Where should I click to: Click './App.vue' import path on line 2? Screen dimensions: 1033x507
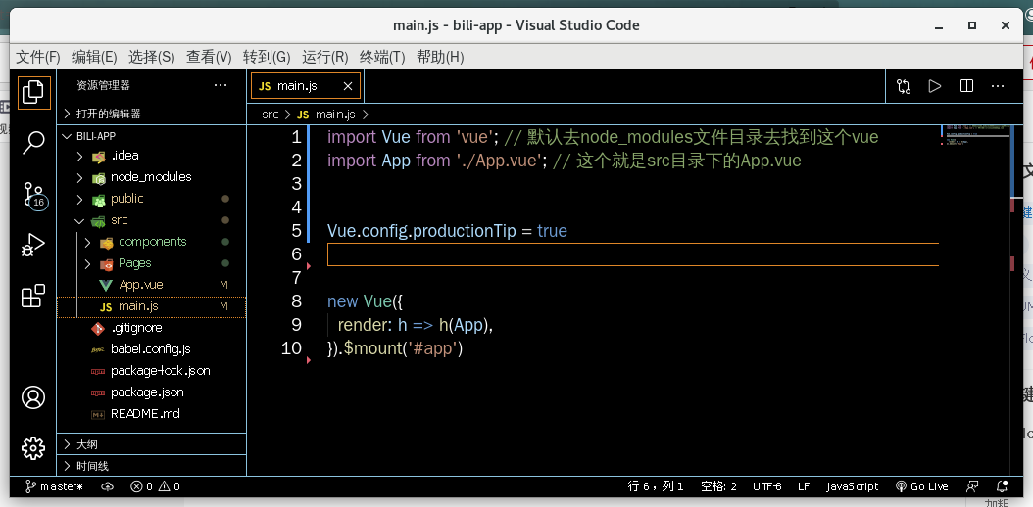[501, 161]
